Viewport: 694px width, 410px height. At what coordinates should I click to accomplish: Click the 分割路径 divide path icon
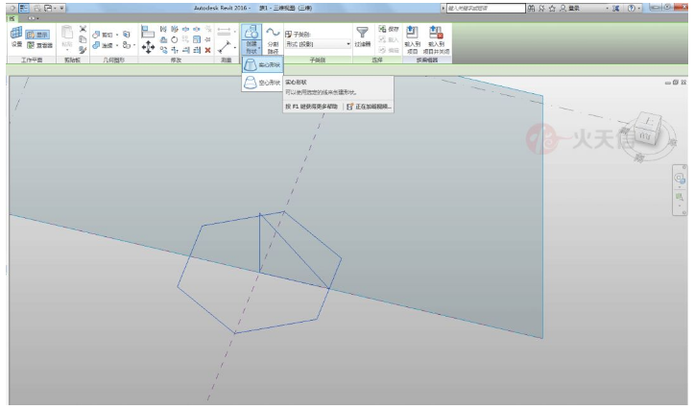(x=273, y=40)
